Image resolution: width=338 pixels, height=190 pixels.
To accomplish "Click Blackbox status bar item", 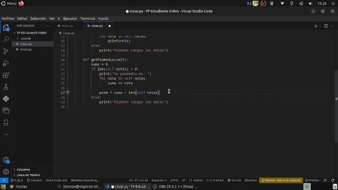I will [251, 180].
